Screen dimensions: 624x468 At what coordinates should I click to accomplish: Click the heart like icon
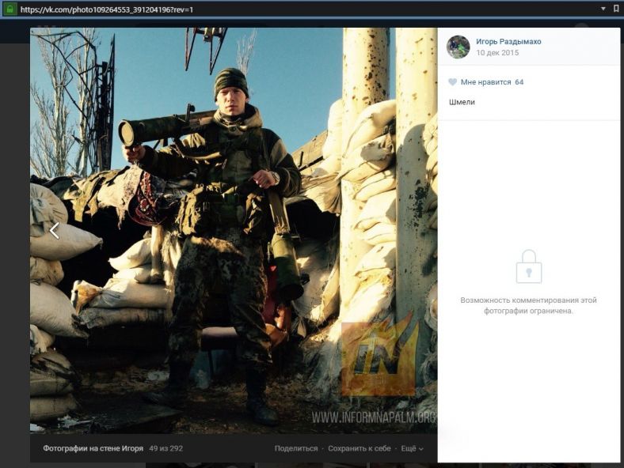(x=452, y=82)
